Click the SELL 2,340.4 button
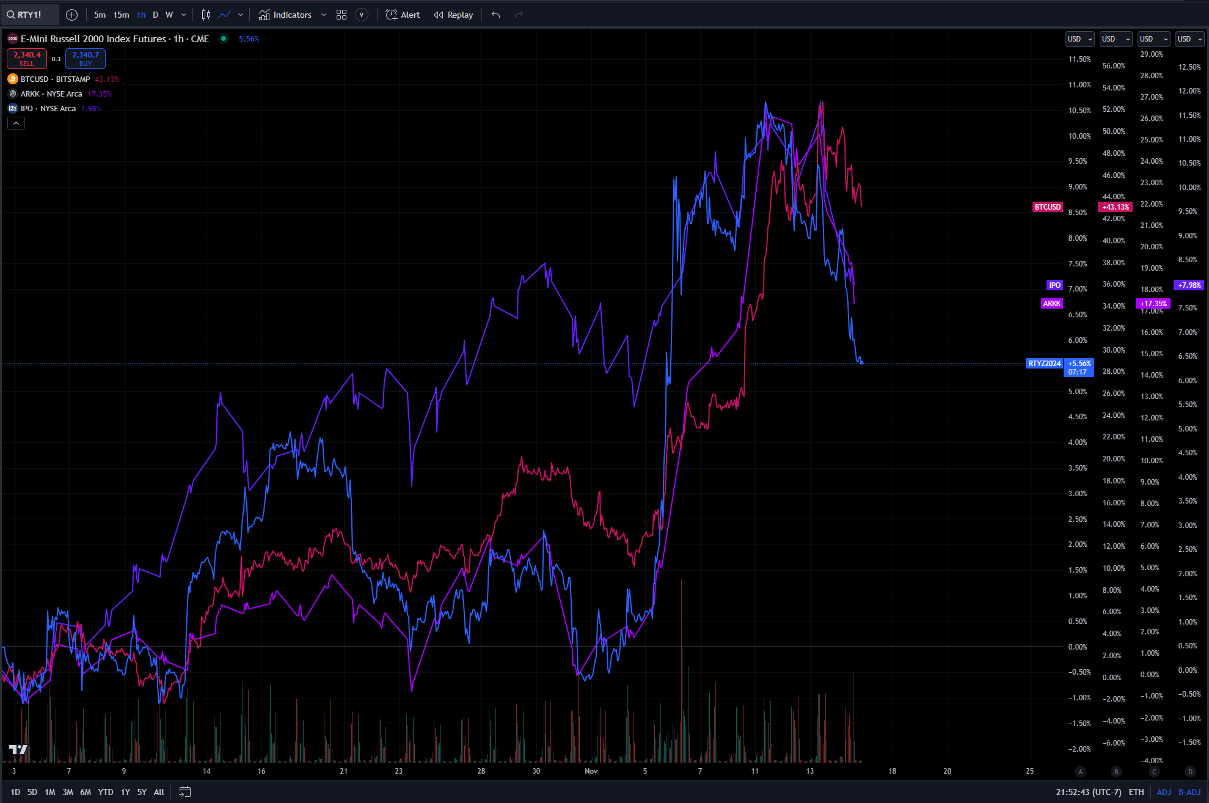The image size is (1209, 803). 26,58
